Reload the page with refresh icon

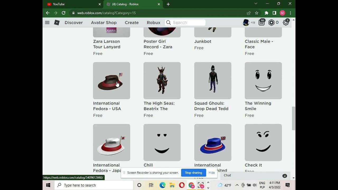coord(64,13)
